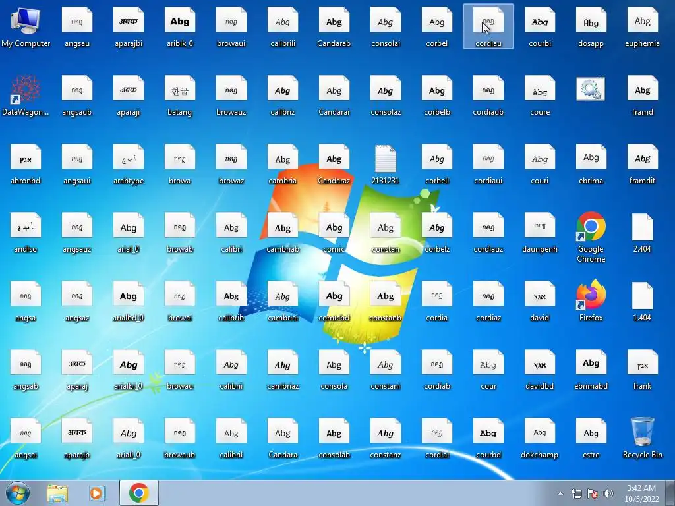Open Windows Explorer from the taskbar
675x506 pixels.
pos(57,493)
